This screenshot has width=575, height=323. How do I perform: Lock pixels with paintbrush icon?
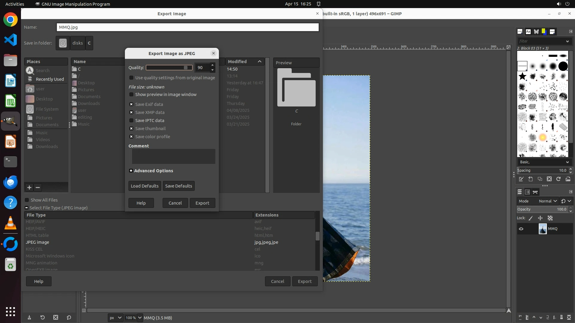pos(531,218)
